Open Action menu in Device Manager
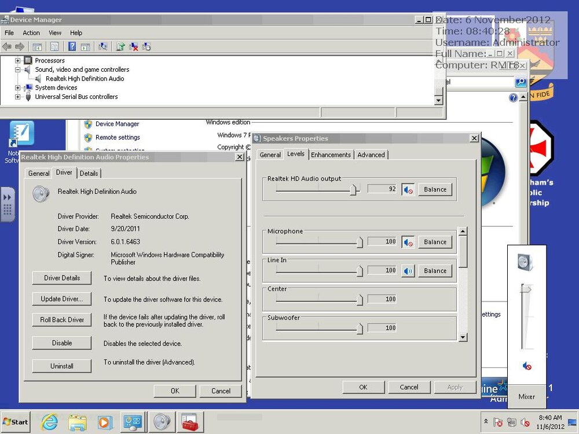This screenshot has width=579, height=434. point(31,33)
